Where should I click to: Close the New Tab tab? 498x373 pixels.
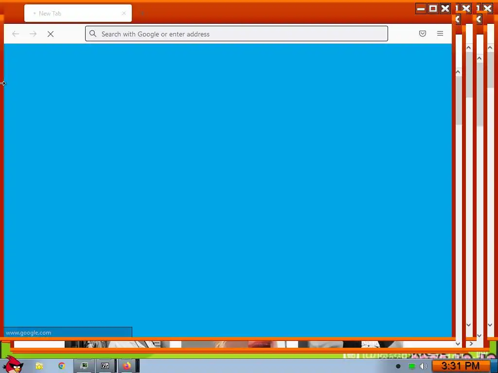click(124, 13)
